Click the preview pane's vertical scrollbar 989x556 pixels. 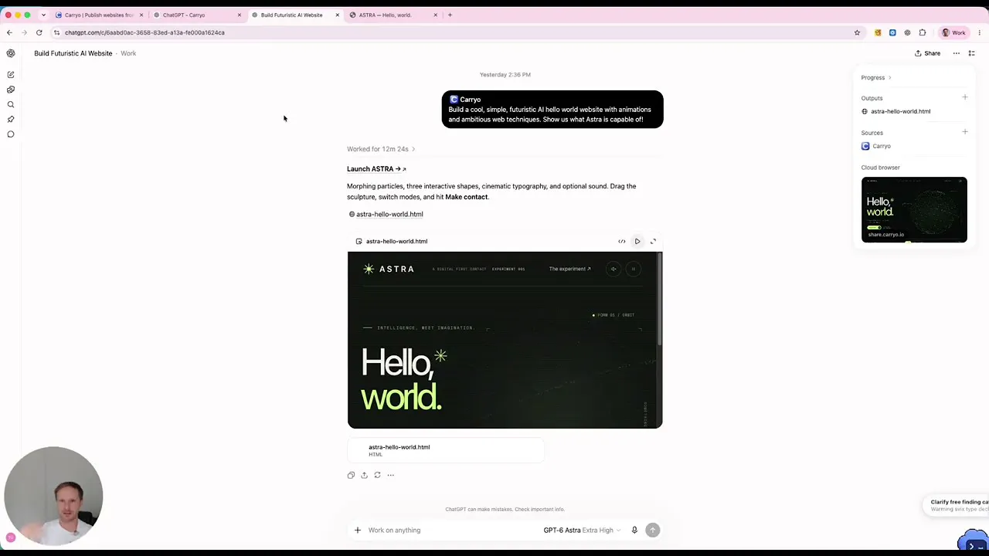pos(659,300)
